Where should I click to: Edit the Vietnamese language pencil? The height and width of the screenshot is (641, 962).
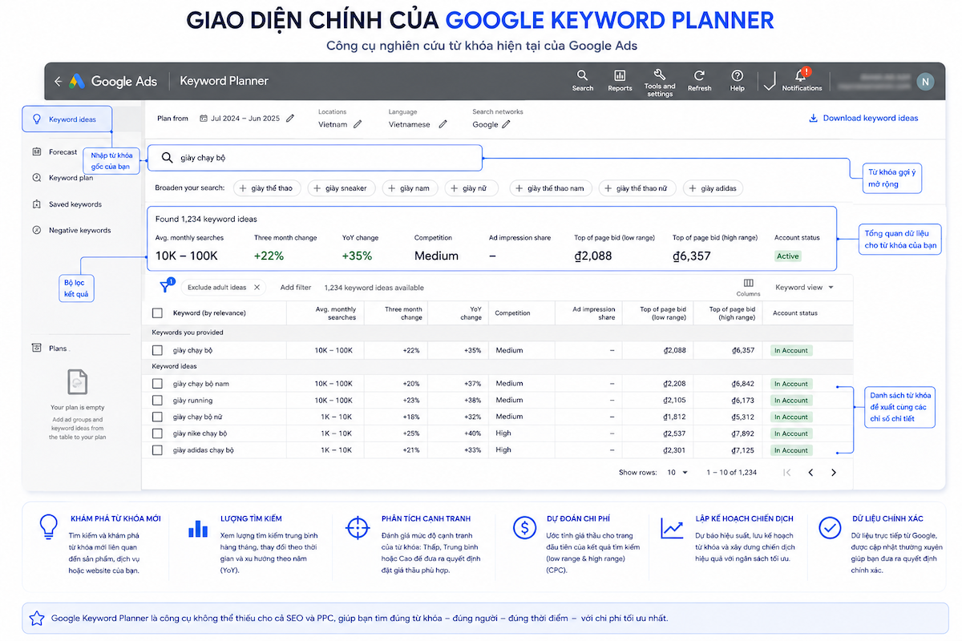[x=442, y=124]
